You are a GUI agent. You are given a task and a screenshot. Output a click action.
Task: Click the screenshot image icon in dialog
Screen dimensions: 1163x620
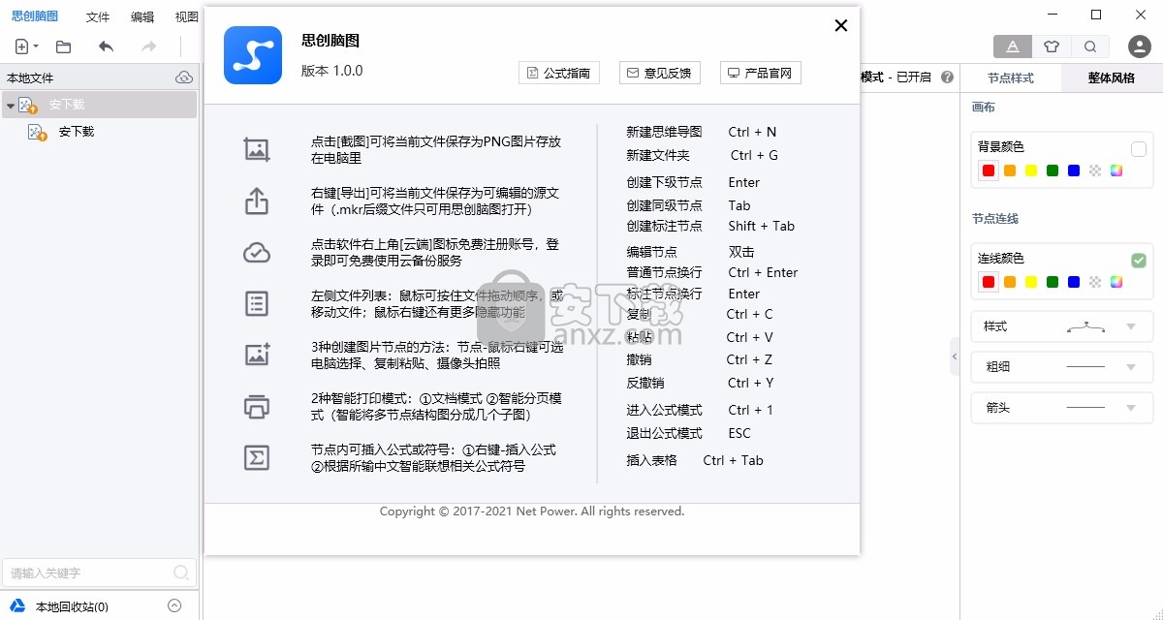[256, 149]
